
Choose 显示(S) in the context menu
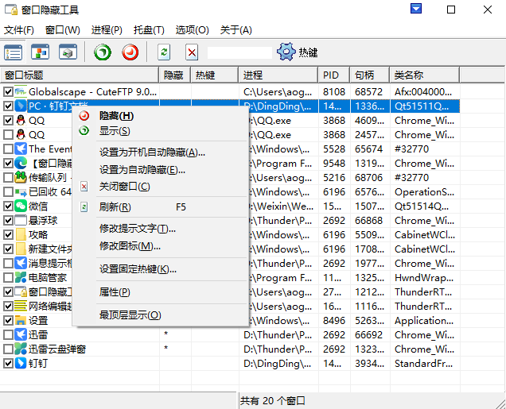click(x=161, y=131)
